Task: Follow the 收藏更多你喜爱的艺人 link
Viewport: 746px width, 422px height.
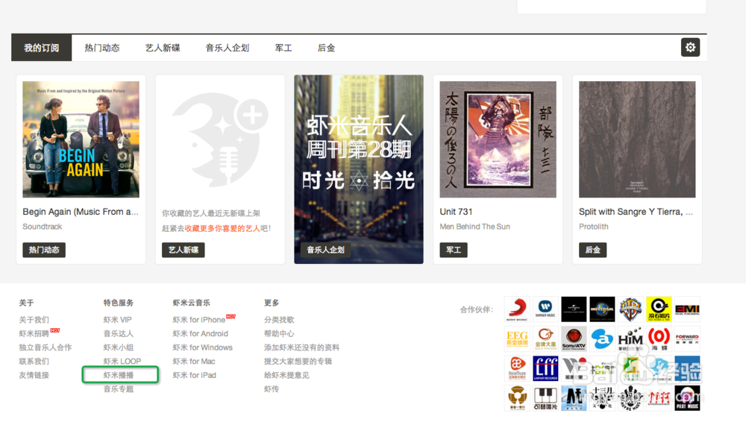Action: pos(222,228)
